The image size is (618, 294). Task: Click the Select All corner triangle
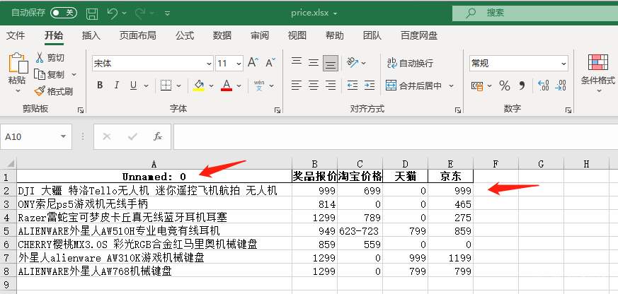[x=11, y=163]
